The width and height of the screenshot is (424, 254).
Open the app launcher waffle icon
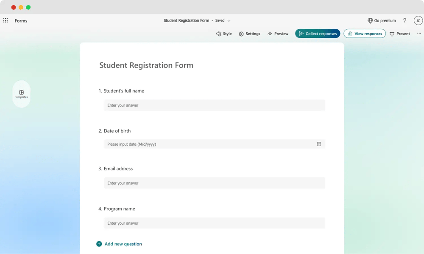pos(6,20)
